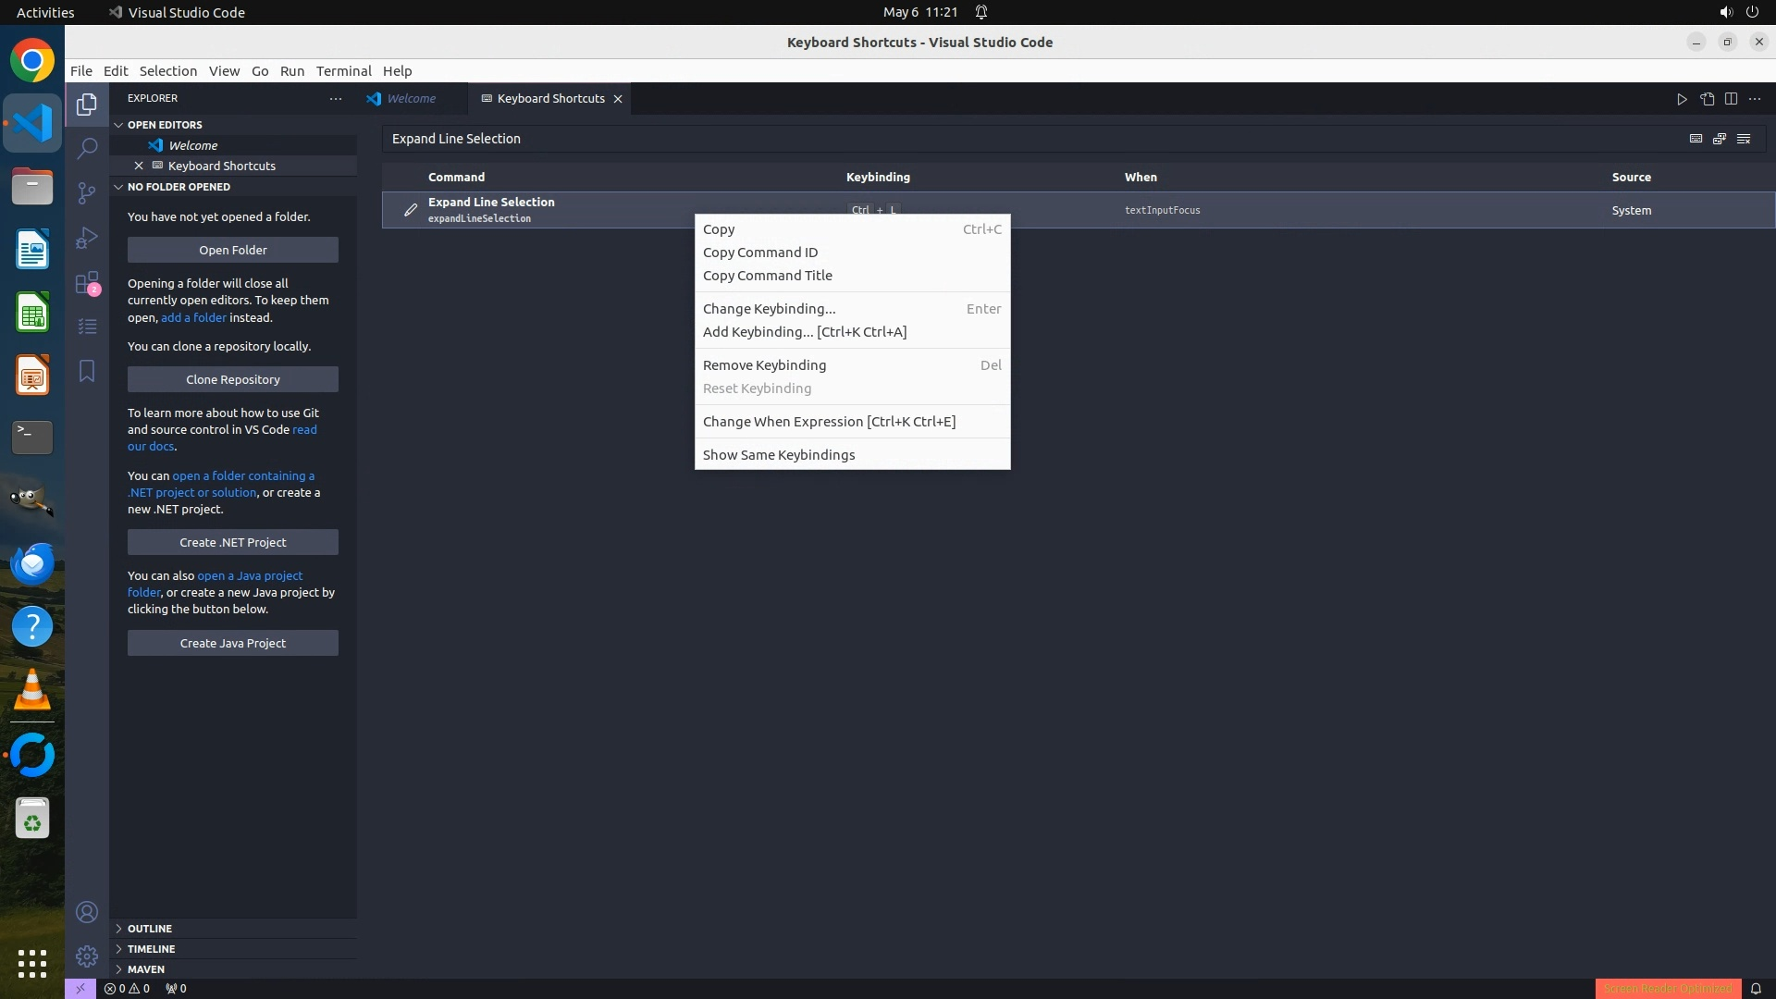Toggle Sort by Precedence icon

pos(1720,139)
